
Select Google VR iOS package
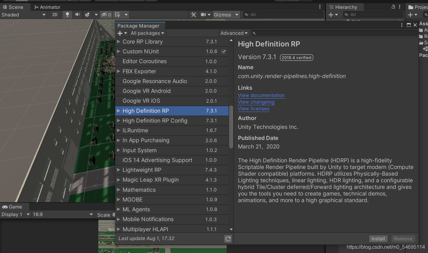click(x=172, y=101)
